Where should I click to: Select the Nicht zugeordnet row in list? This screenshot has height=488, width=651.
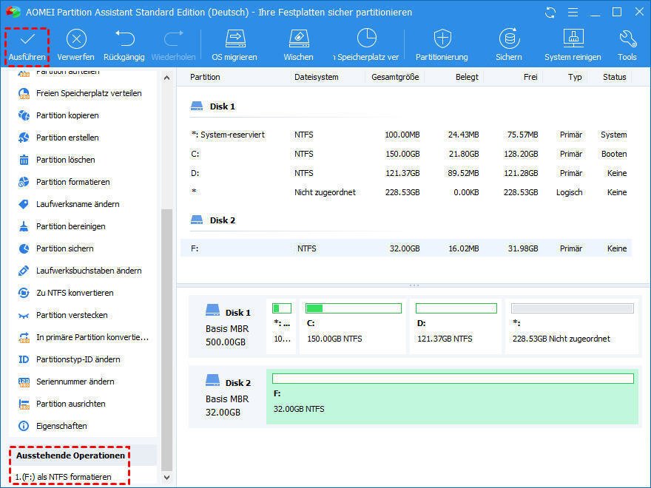406,192
